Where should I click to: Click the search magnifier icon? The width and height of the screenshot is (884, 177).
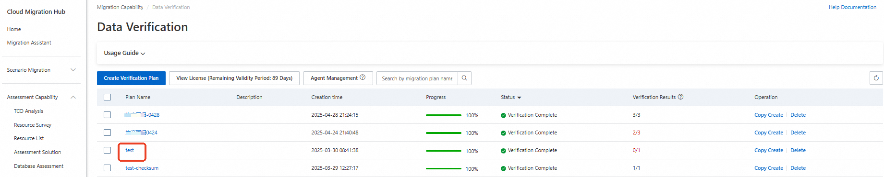(464, 78)
